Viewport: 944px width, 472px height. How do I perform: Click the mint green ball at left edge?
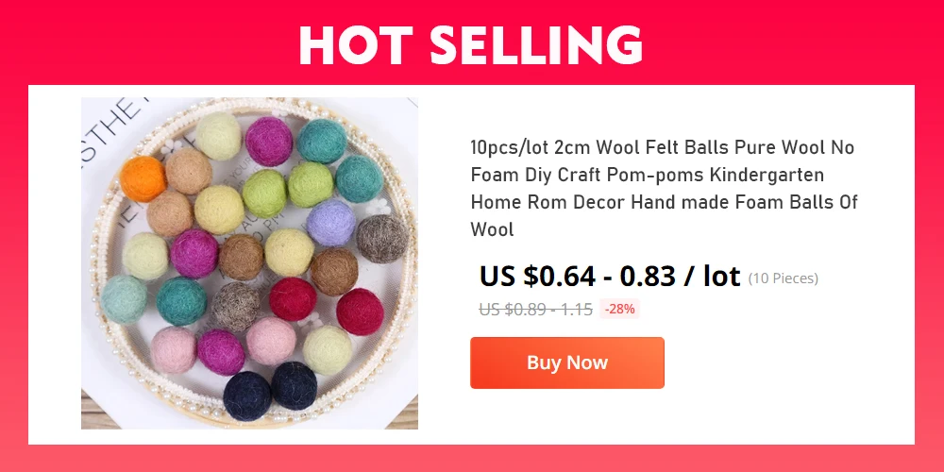pos(124,299)
